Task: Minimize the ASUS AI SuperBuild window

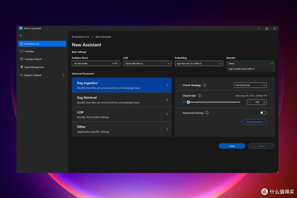Action: point(259,29)
